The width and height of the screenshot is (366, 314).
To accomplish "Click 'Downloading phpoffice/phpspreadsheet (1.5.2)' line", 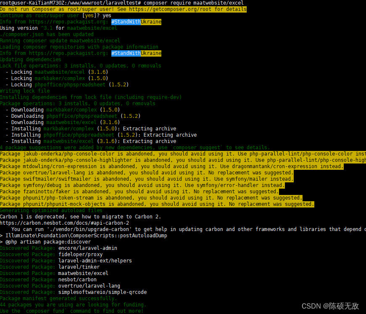I will (x=73, y=116).
